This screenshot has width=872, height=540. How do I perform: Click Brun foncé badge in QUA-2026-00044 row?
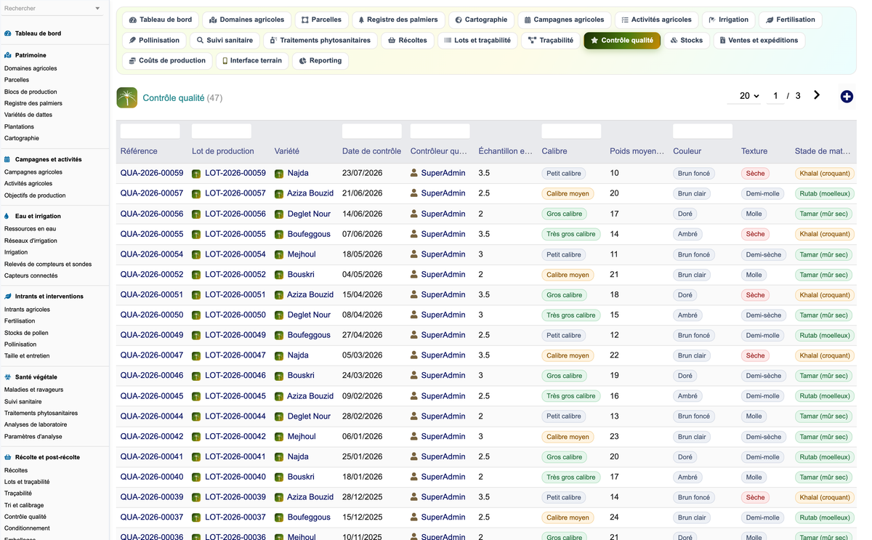pos(694,416)
